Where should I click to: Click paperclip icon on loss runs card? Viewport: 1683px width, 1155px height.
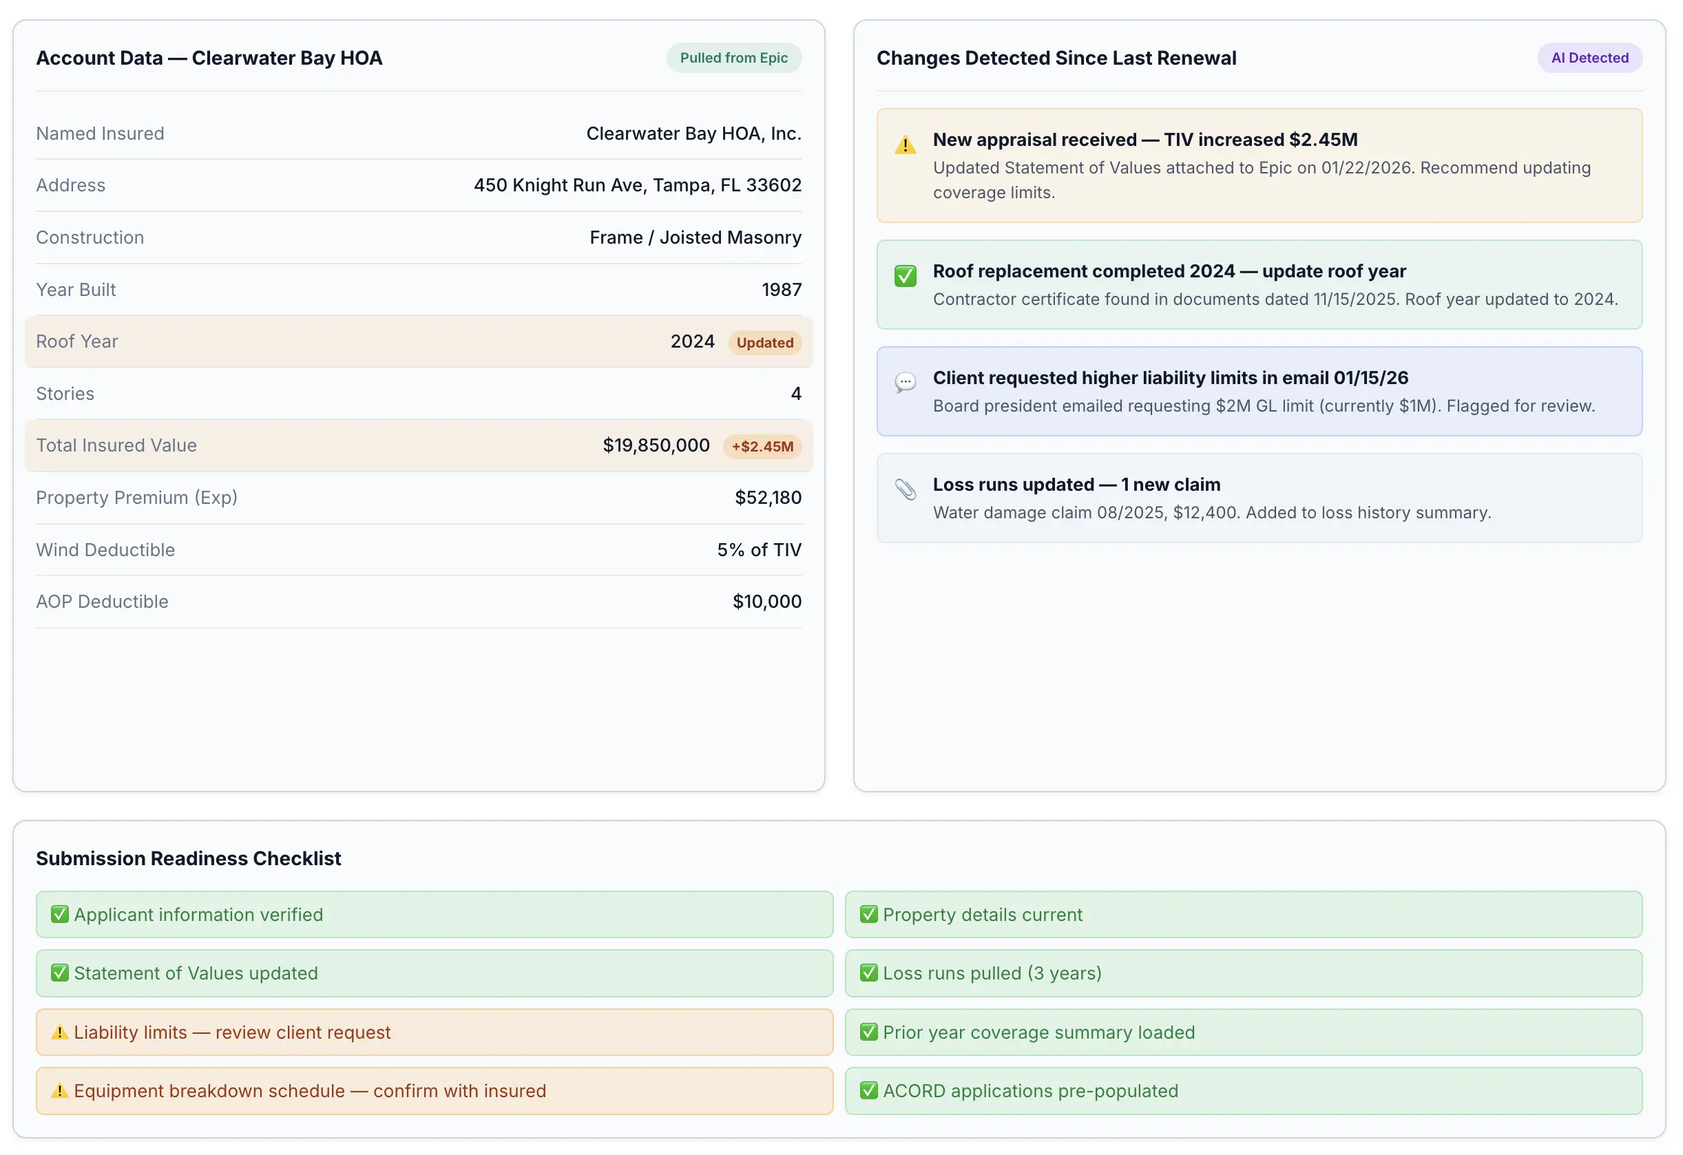coord(906,489)
